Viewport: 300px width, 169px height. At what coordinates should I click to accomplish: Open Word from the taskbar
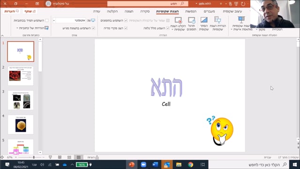point(155,165)
